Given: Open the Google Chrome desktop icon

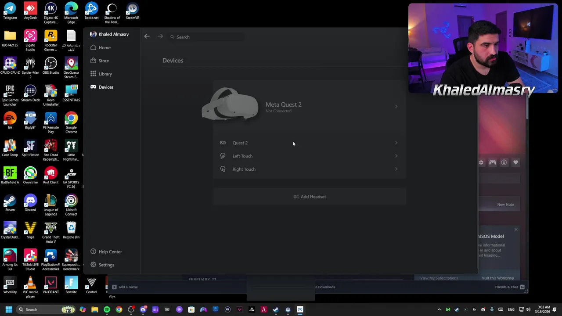Looking at the screenshot, I should tap(71, 123).
